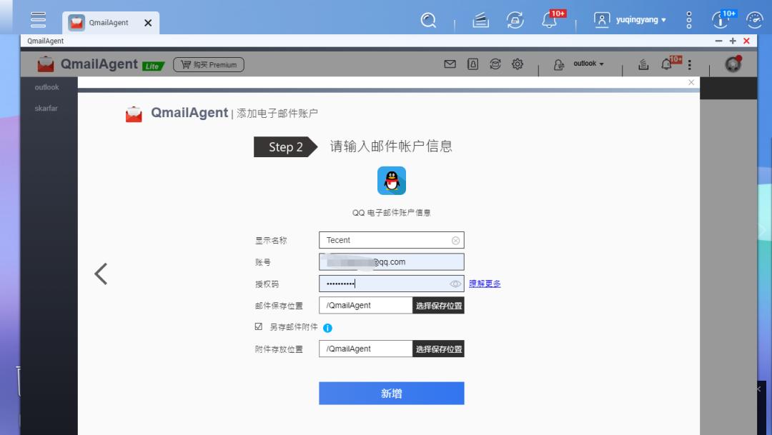Switch to the skarfar account in sidebar
This screenshot has width=772, height=435.
point(46,108)
